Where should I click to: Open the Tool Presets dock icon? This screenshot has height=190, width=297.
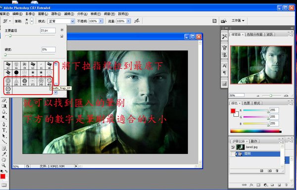point(224,36)
